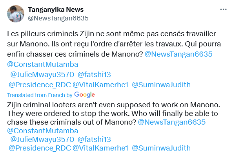Open @fatshi13 in the translated text
This screenshot has height=158, width=233.
[94, 140]
